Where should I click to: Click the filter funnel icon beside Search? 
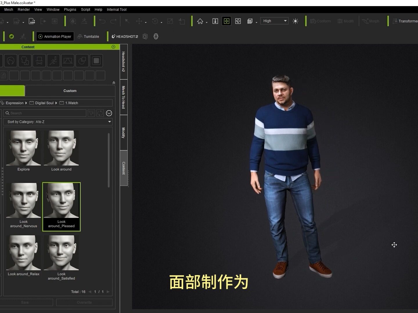coord(91,113)
